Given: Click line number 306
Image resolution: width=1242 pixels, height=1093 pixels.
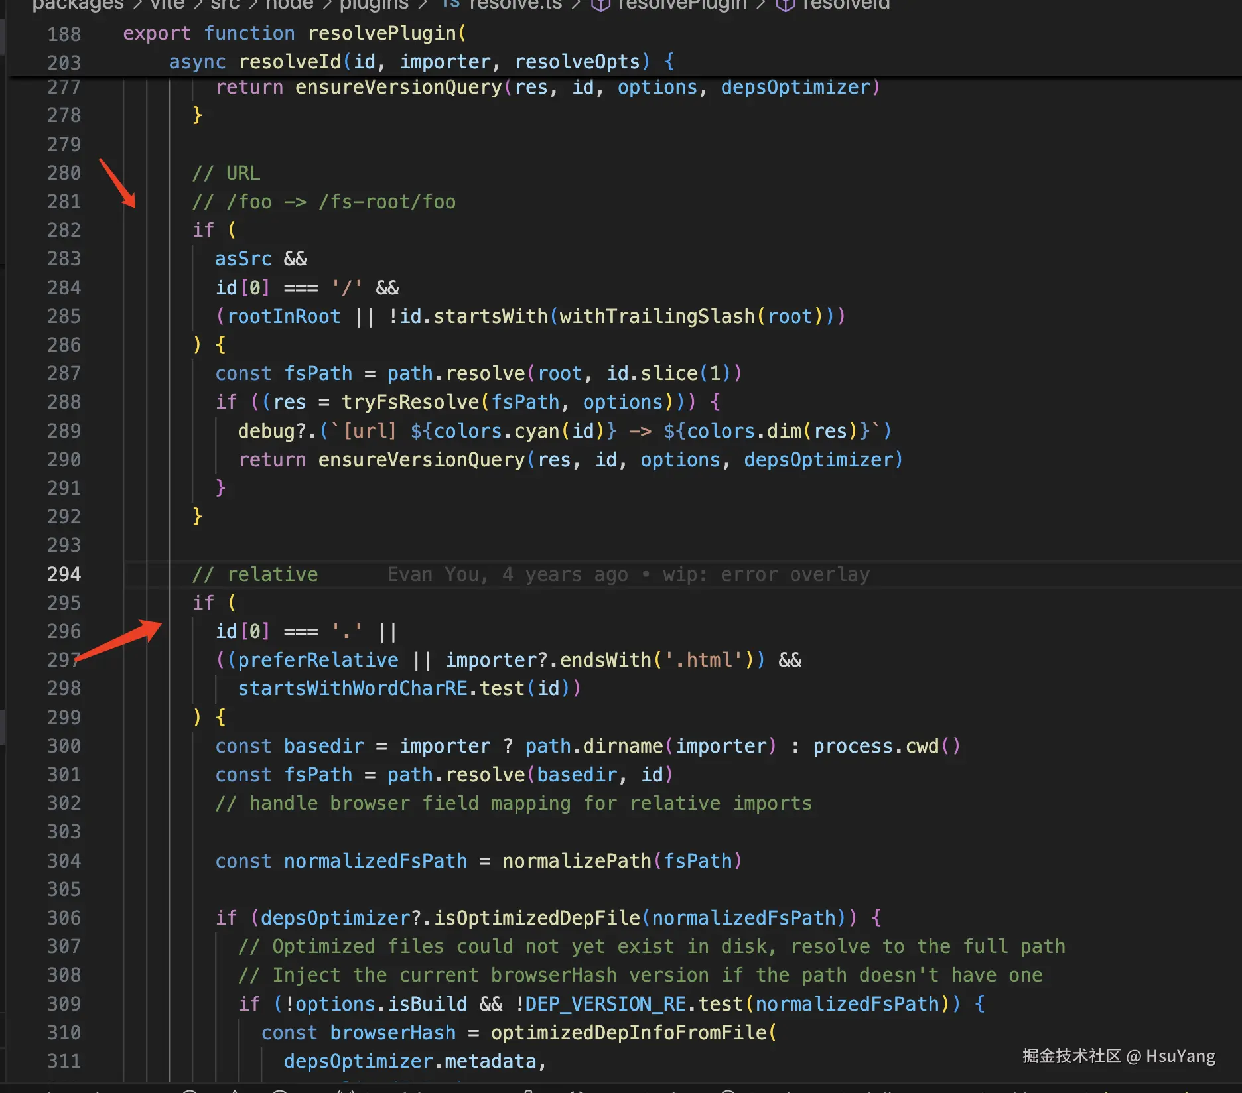Looking at the screenshot, I should (64, 918).
